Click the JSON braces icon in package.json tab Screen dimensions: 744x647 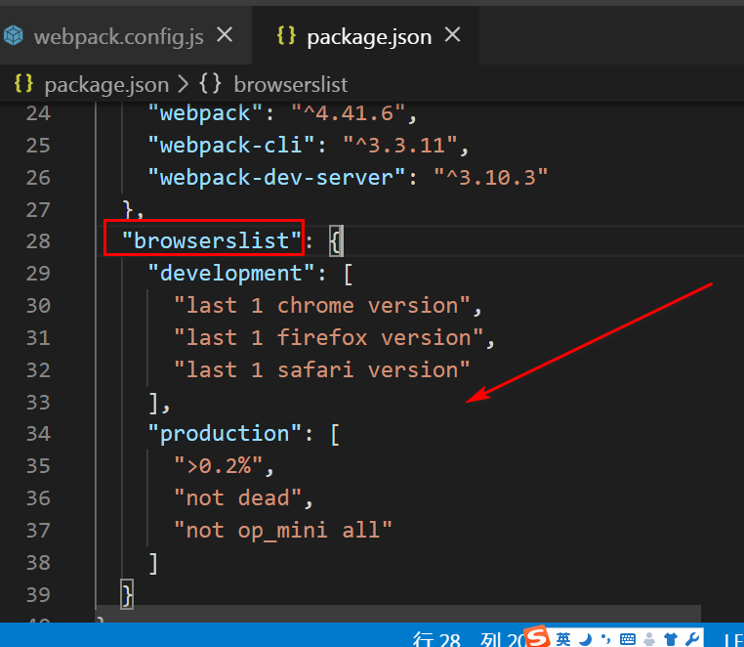286,35
